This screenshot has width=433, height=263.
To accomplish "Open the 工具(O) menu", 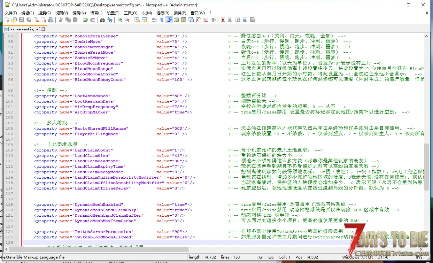I will [x=130, y=13].
